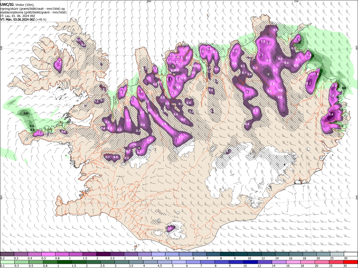Image resolution: width=358 pixels, height=268 pixels.
Task: Click the '15W' longitude label
Action: point(296,1)
